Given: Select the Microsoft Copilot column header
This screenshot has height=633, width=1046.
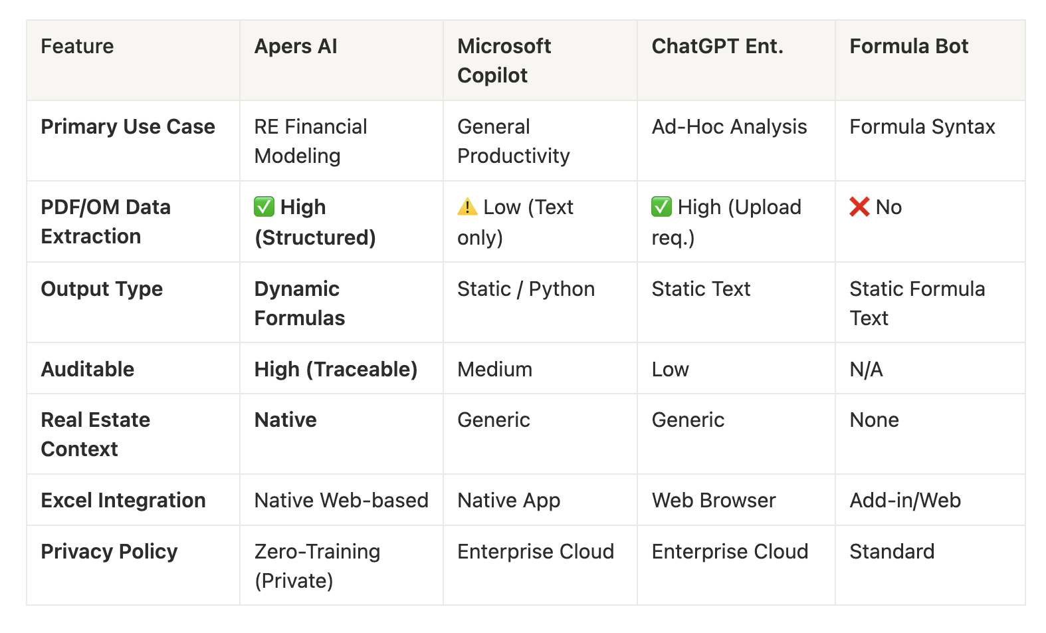Looking at the screenshot, I should (x=504, y=61).
